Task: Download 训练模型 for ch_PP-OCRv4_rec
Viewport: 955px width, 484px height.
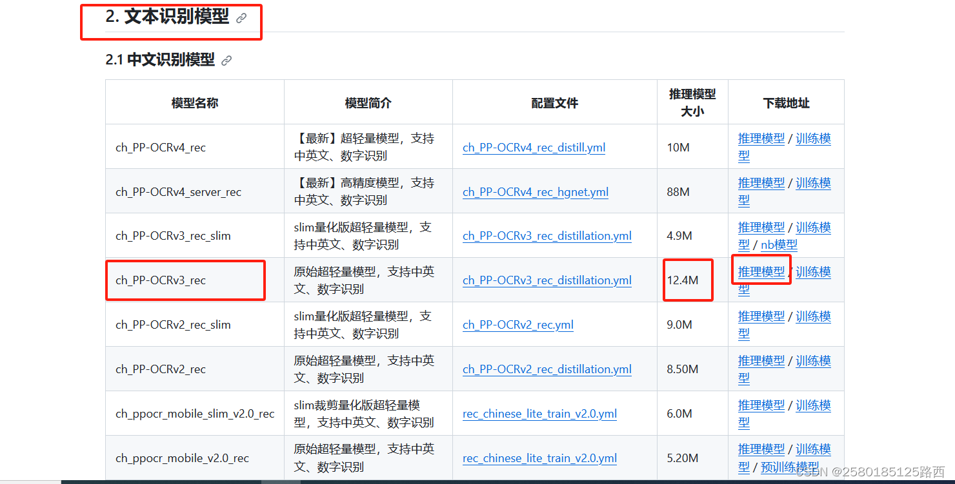Action: 813,139
